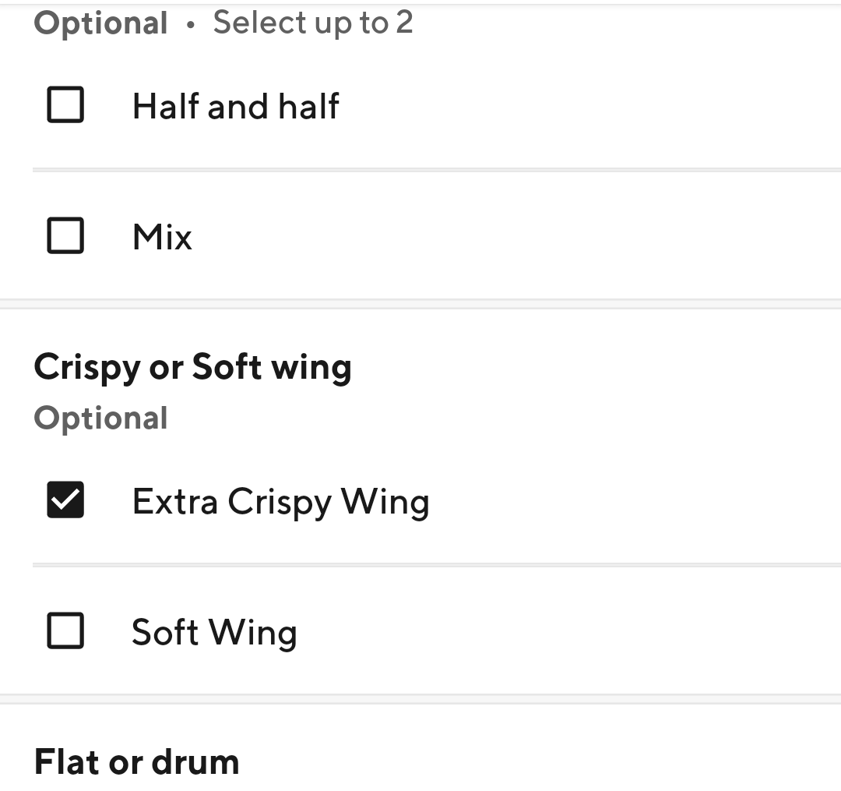
Task: Choose the Soft Wing label text
Action: (x=214, y=632)
